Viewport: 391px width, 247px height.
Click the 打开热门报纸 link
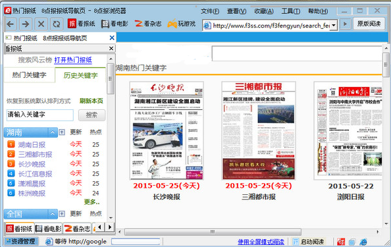(x=73, y=60)
